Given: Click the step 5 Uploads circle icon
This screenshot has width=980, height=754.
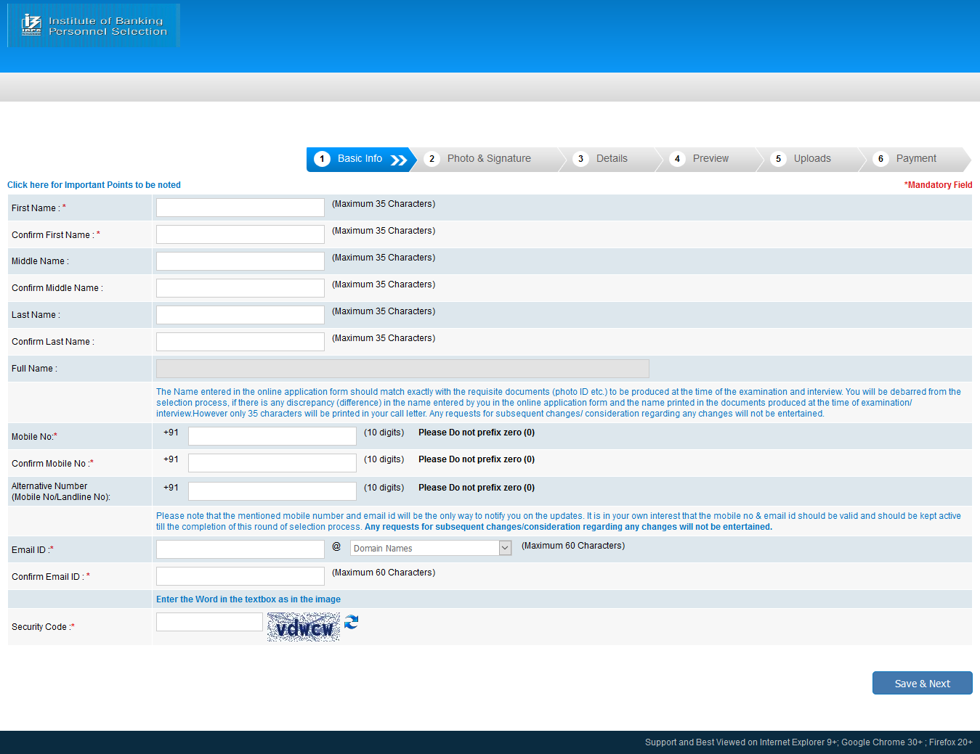Looking at the screenshot, I should tap(778, 158).
